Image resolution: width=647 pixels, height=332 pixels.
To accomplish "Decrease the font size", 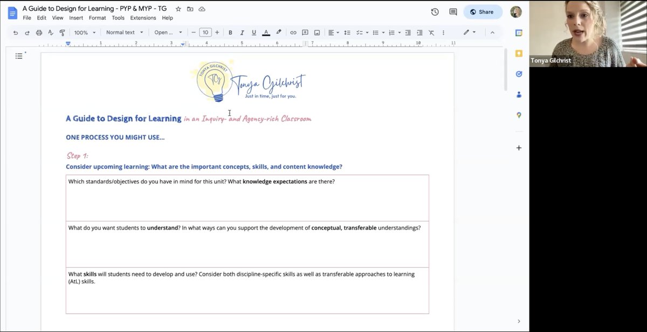I will (194, 32).
